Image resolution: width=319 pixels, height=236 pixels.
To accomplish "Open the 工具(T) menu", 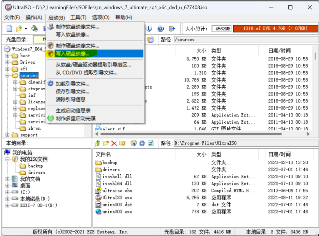I will click(78, 17).
